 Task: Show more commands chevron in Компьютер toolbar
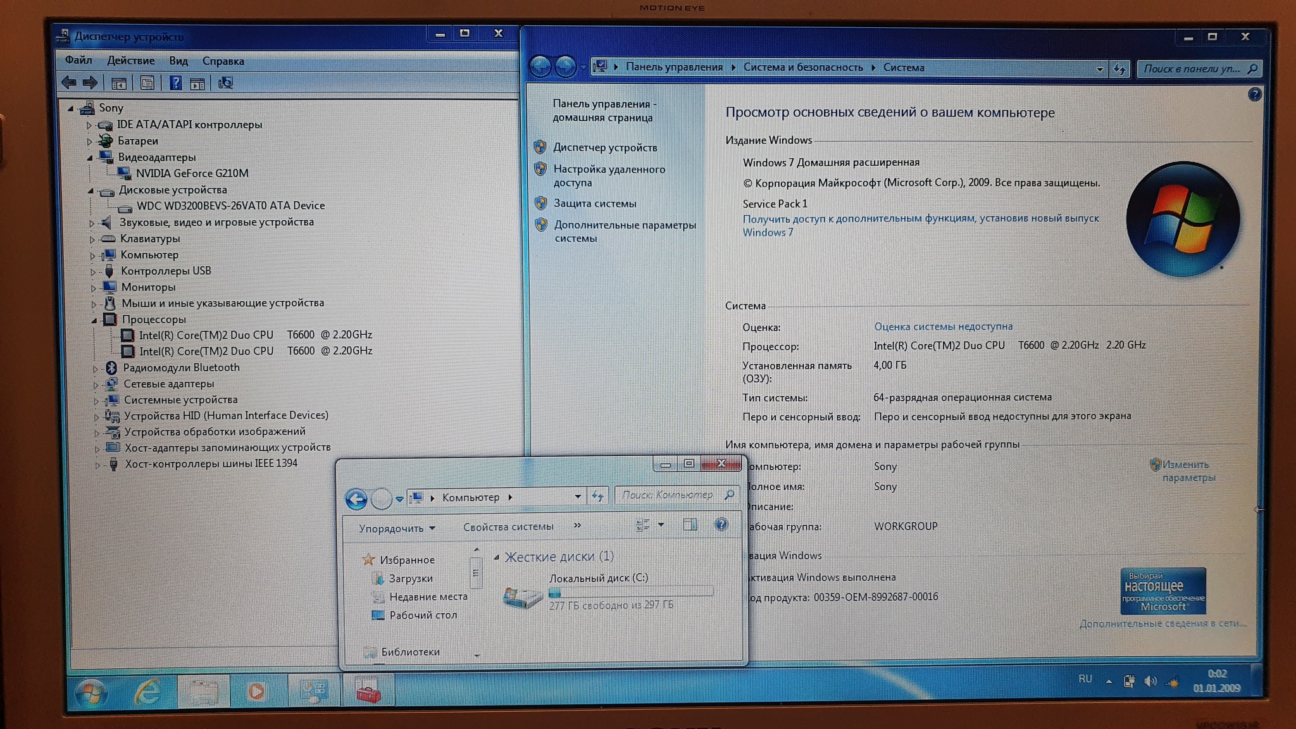click(x=577, y=525)
